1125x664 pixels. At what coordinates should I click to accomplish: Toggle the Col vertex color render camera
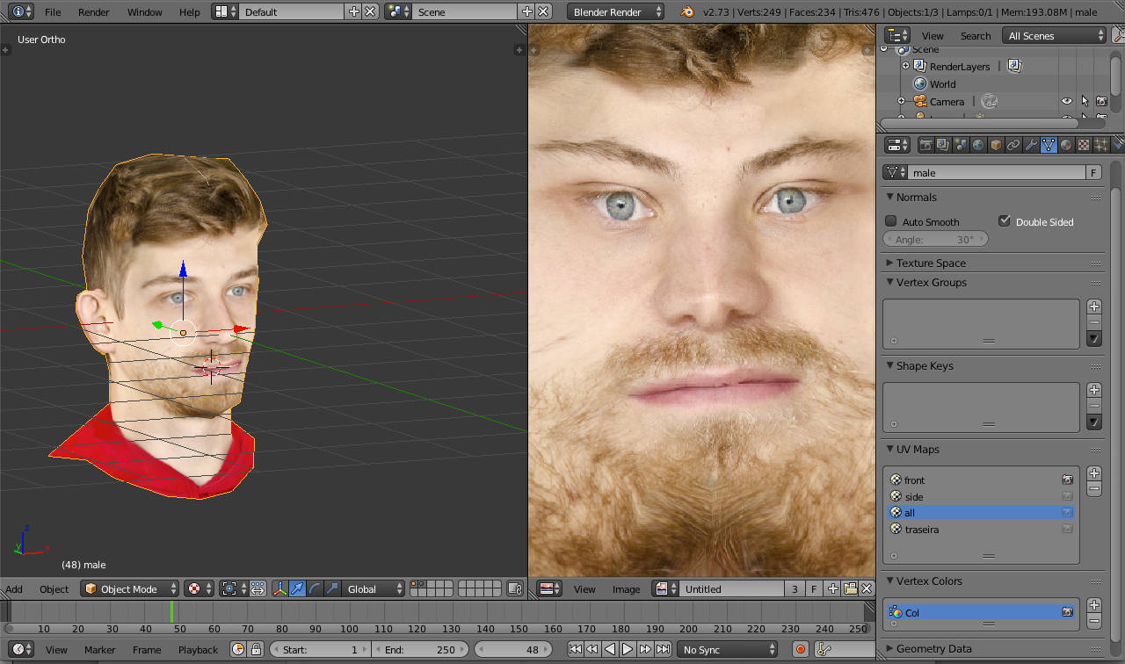point(1067,612)
